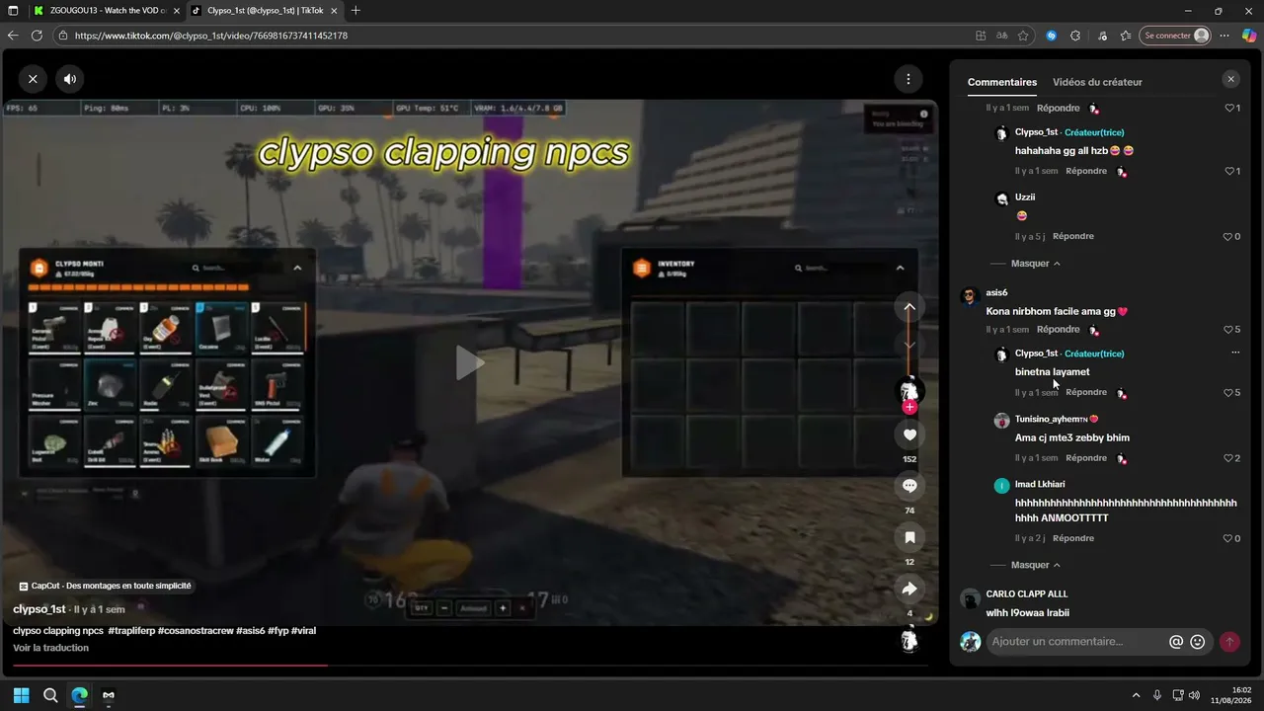Reply to 'Ama cj mte3 zebby bhim'
This screenshot has height=711, width=1264.
1086,457
